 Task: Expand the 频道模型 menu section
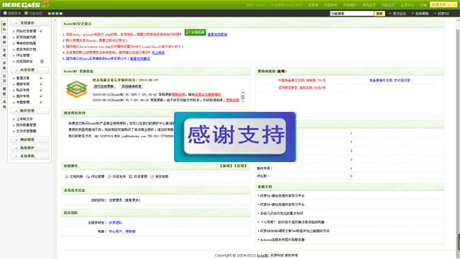pyautogui.click(x=30, y=139)
